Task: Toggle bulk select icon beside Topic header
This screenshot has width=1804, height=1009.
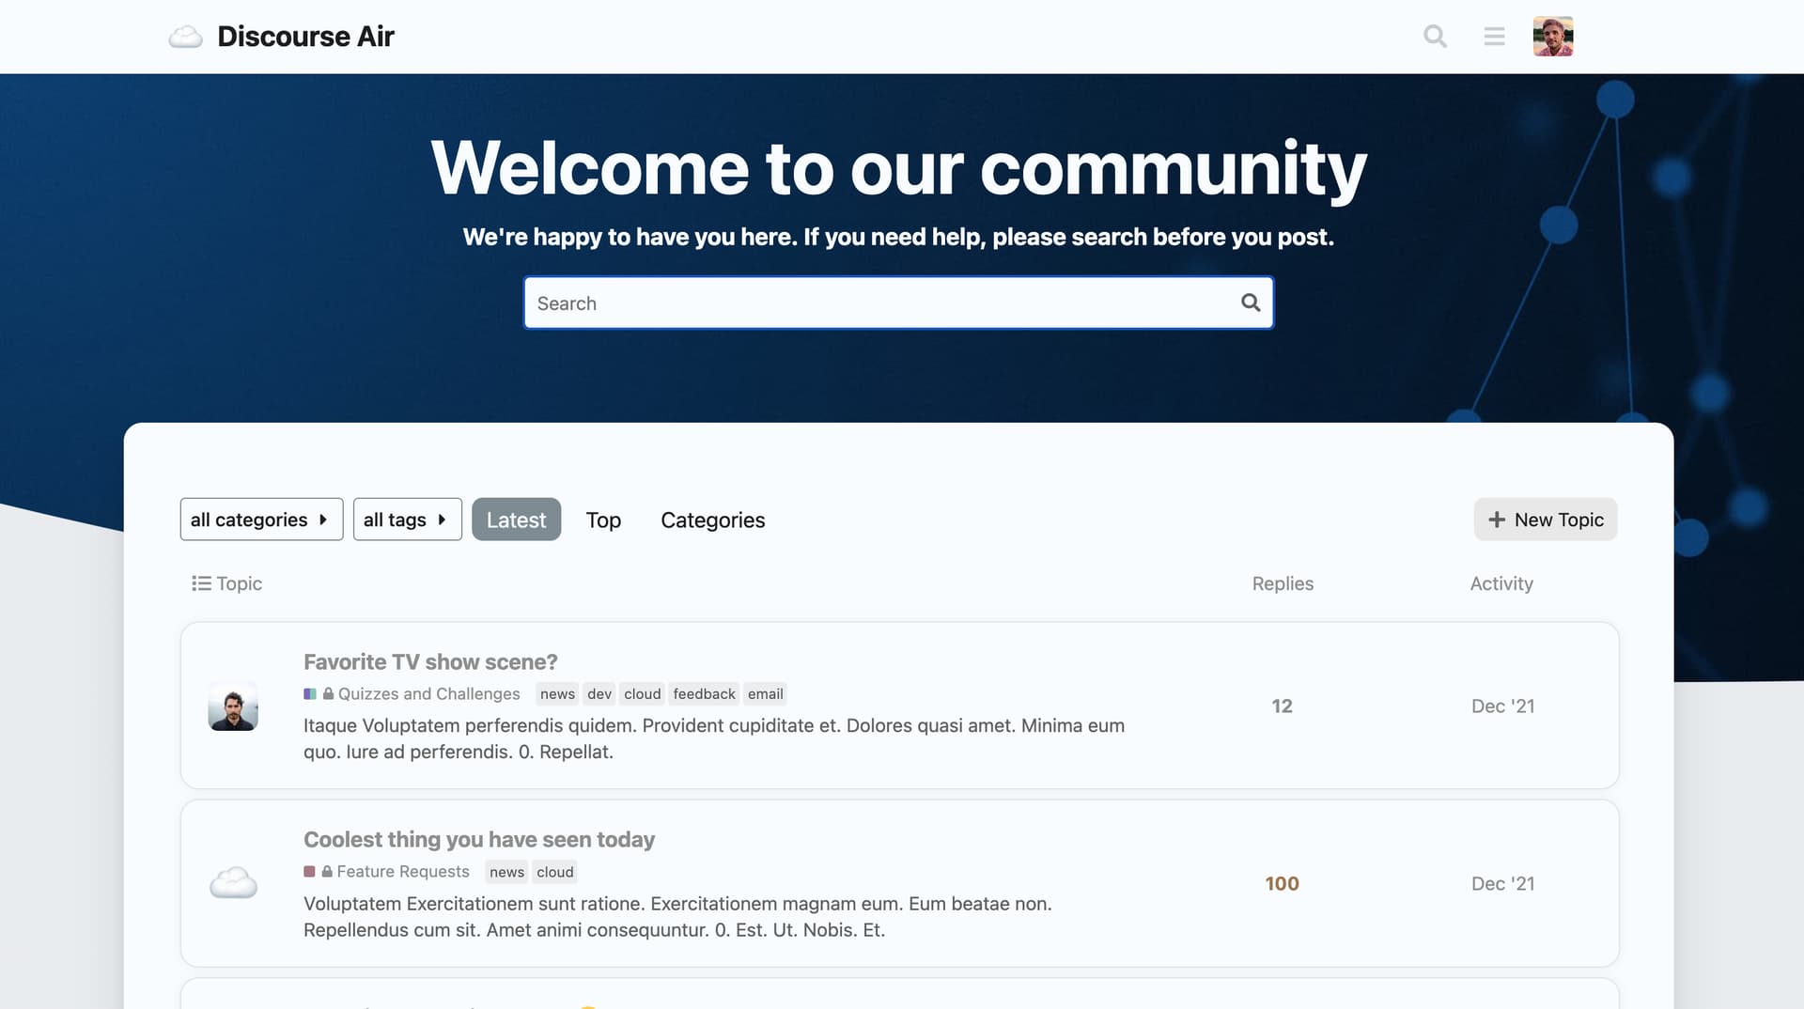Action: click(201, 583)
